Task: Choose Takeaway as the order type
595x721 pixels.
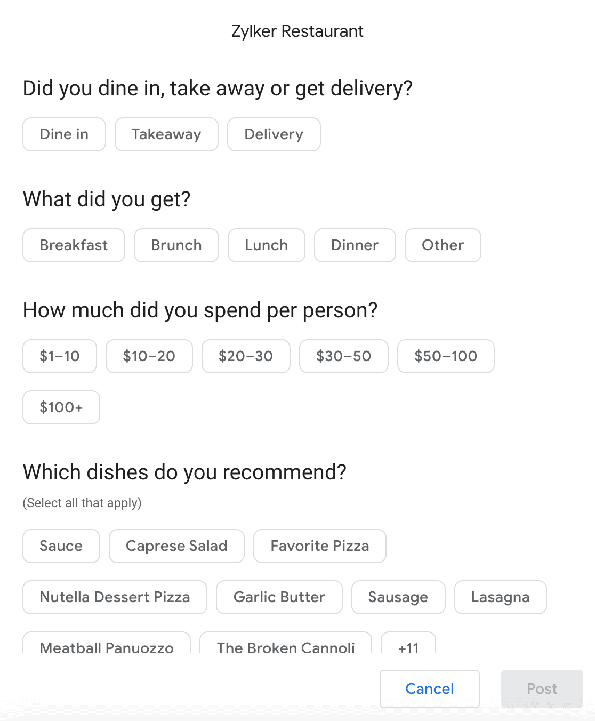Action: click(x=166, y=134)
